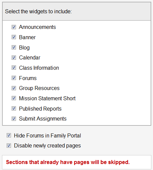The image size is (153, 170).
Task: Click the Group Resources label
Action: tap(39, 88)
